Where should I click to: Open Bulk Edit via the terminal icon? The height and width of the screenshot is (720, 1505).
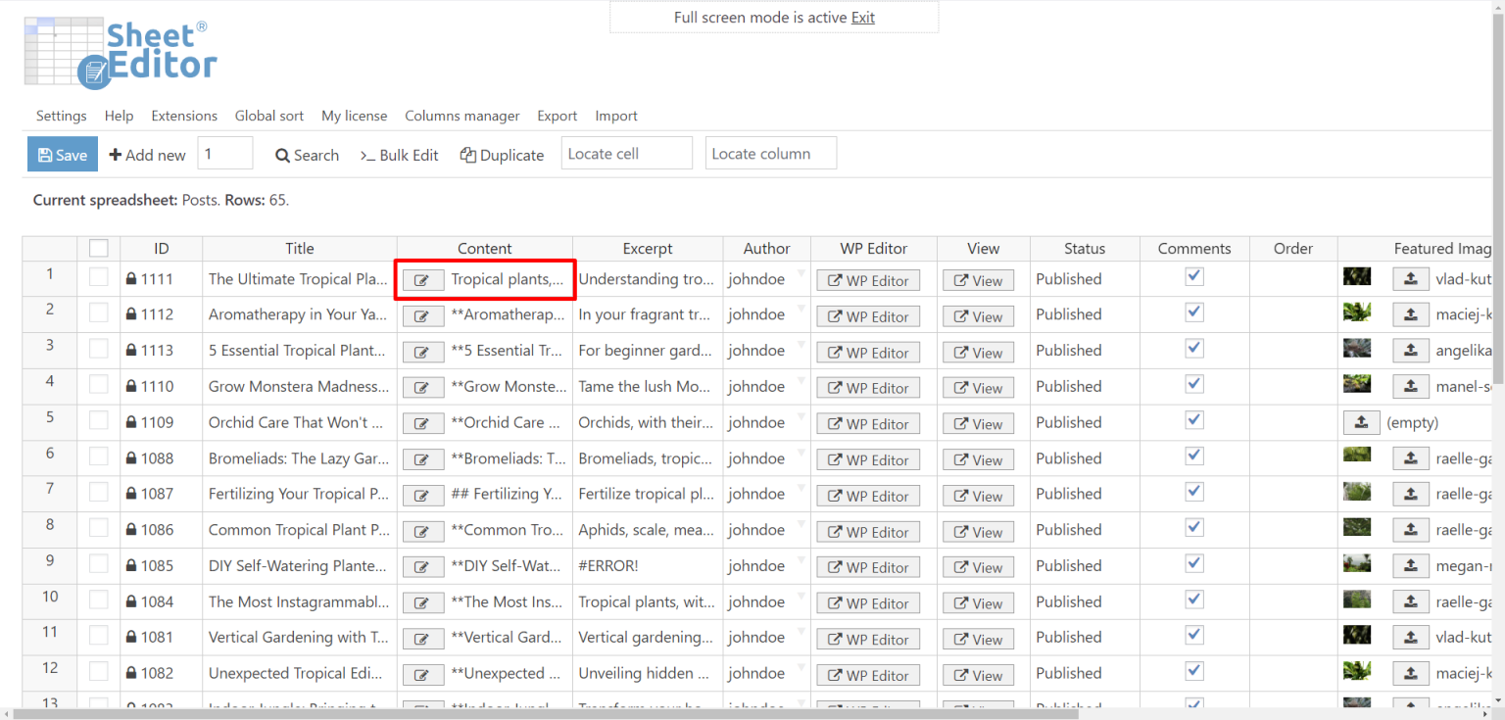[366, 155]
